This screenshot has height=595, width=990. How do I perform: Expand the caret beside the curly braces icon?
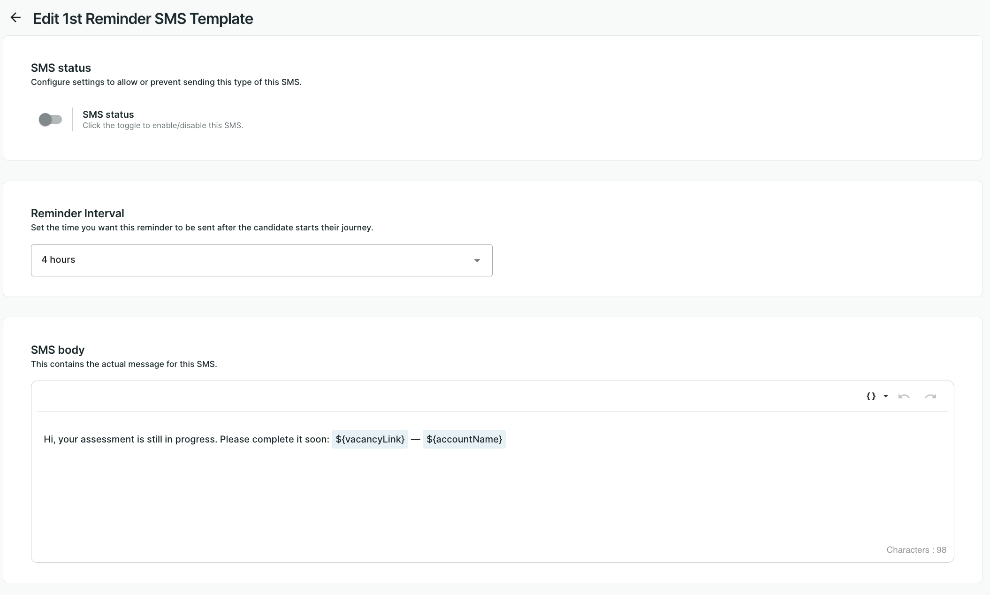[886, 397]
